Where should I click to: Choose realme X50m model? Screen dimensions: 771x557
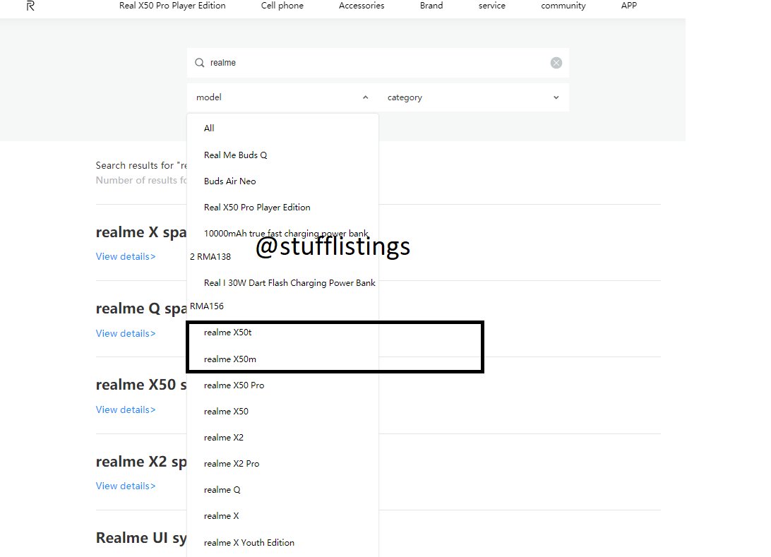click(x=230, y=359)
